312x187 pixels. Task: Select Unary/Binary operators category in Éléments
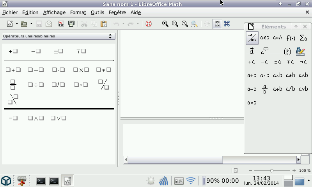tap(252, 38)
